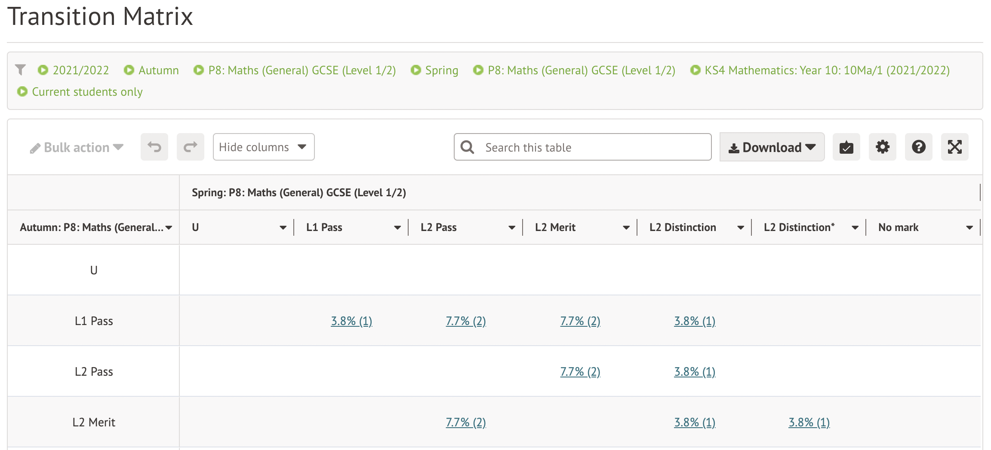The height and width of the screenshot is (450, 991).
Task: Open the Bulk action dropdown
Action: (77, 148)
